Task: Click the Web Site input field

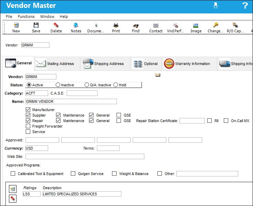Action: (x=85, y=156)
